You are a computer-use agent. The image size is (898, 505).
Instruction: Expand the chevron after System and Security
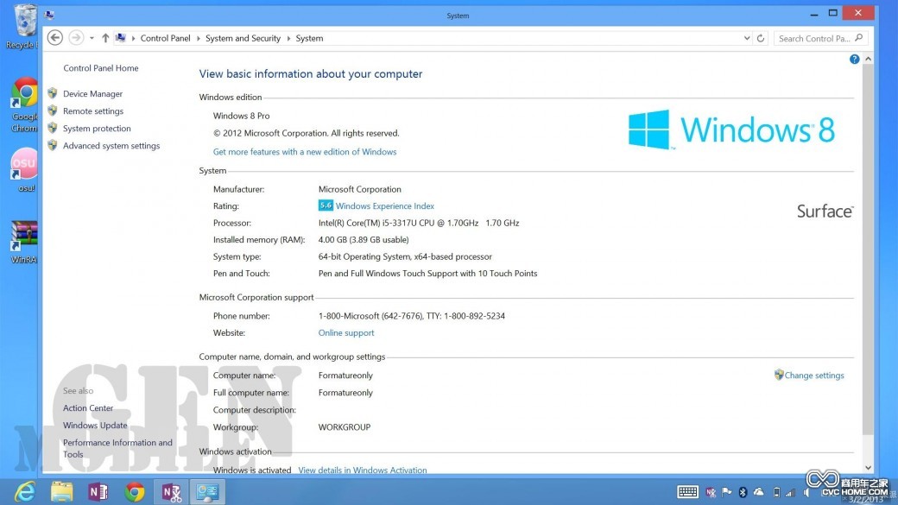coord(288,38)
